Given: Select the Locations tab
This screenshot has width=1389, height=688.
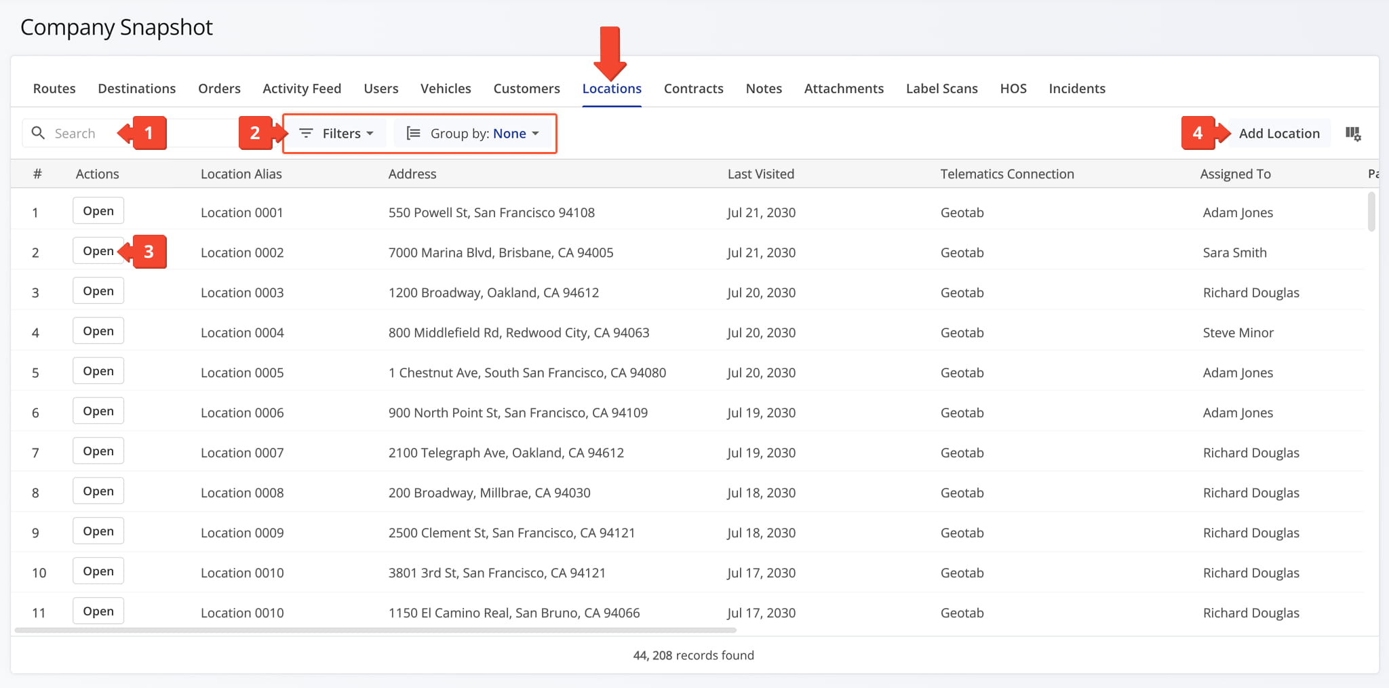Looking at the screenshot, I should [612, 88].
